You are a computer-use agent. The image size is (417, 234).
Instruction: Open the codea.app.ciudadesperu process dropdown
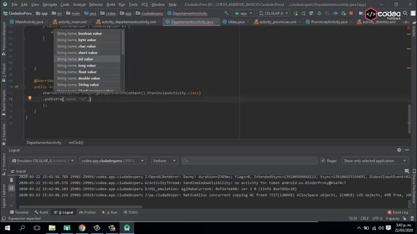[113, 161]
